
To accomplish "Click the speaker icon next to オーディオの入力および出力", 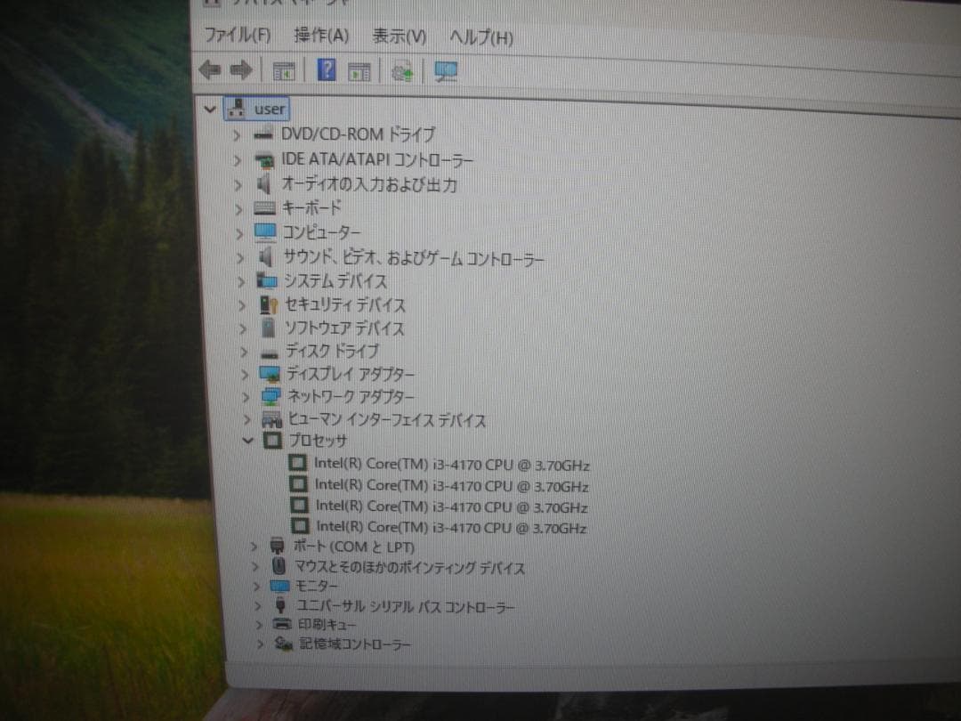I will click(x=264, y=185).
